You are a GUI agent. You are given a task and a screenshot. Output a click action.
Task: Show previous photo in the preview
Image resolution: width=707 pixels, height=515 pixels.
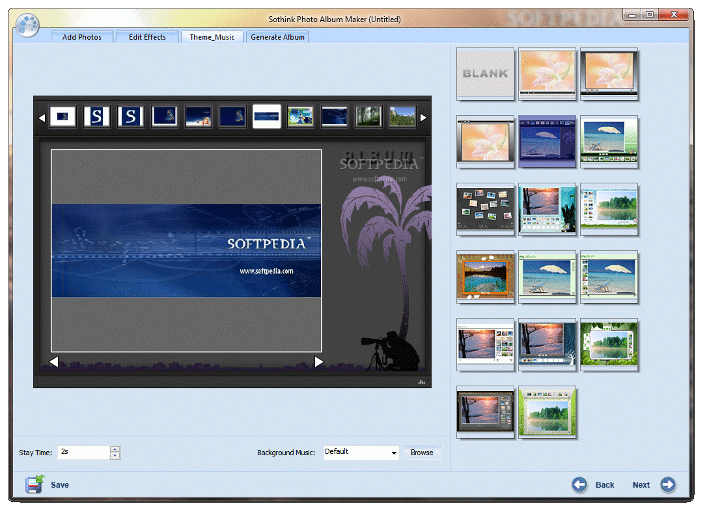(53, 362)
